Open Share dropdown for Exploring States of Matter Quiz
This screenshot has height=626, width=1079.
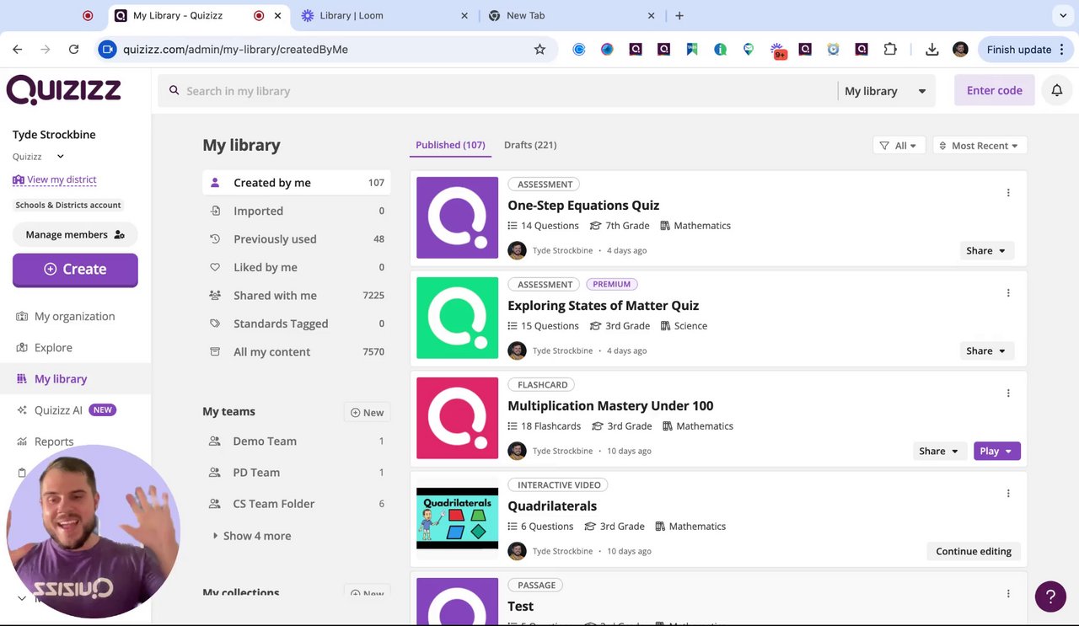[x=986, y=351]
